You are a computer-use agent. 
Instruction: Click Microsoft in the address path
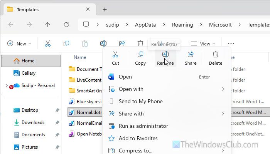[x=220, y=25]
